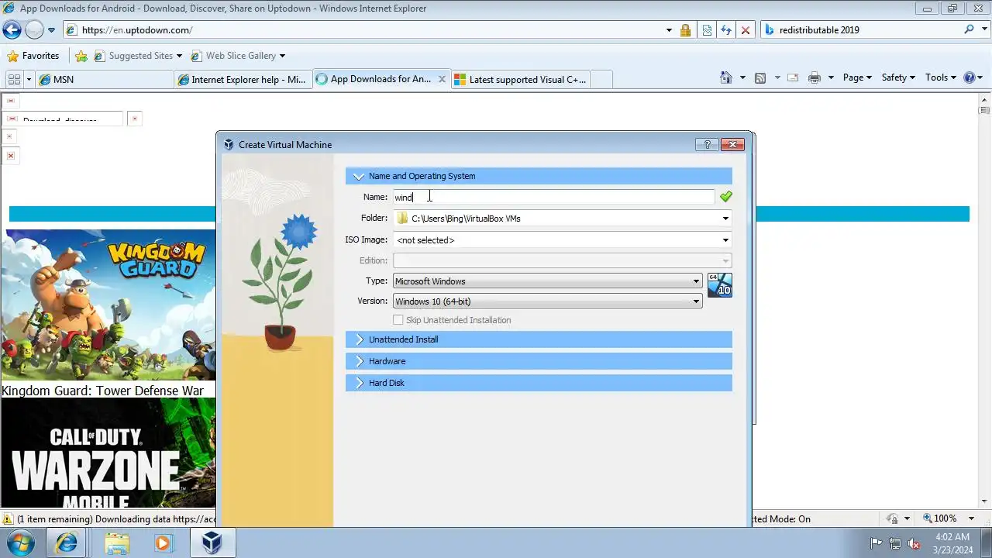
Task: Click the Windows 10 64-bit OS icon
Action: (x=720, y=285)
